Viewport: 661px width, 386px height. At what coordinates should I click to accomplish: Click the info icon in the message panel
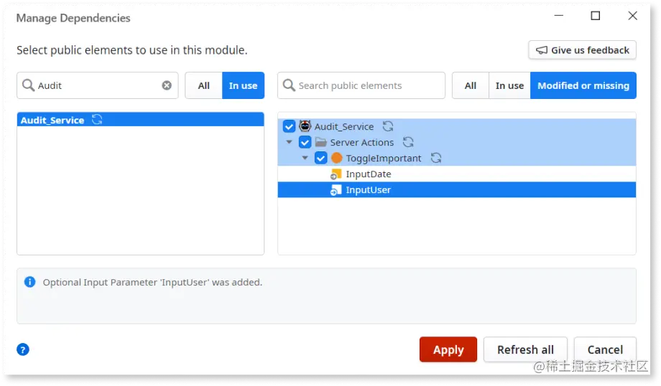point(30,281)
